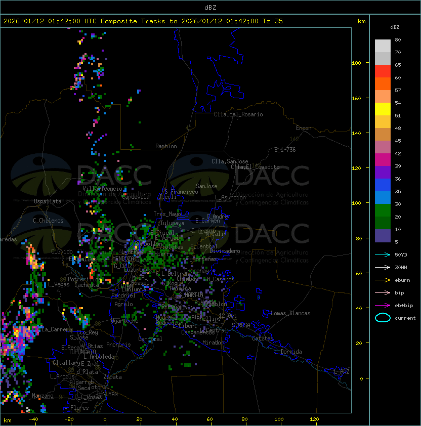Click the '180' tick on right km axis

click(x=356, y=63)
